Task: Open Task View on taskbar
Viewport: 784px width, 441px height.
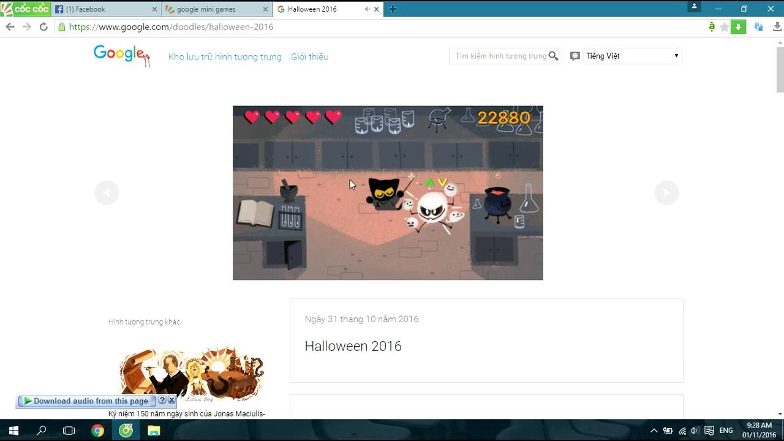Action: [x=69, y=431]
